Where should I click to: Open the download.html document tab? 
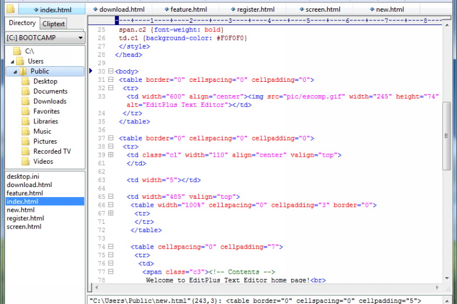coord(118,9)
